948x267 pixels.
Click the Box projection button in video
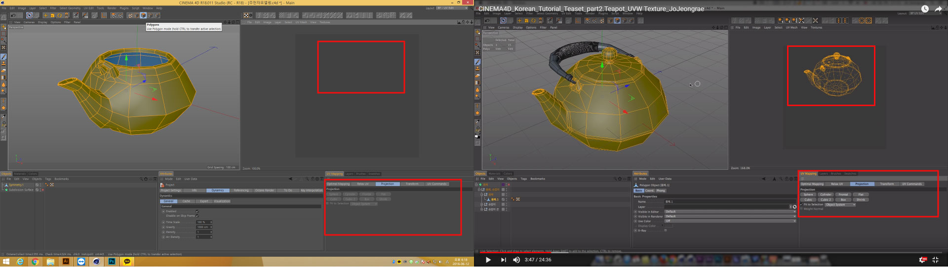(843, 200)
